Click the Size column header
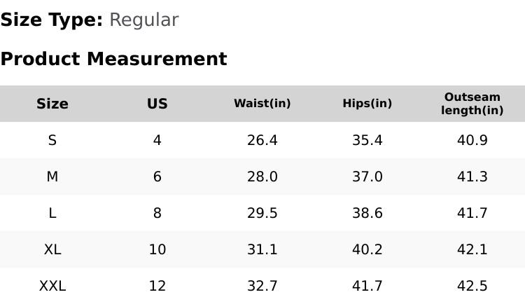 (x=52, y=104)
